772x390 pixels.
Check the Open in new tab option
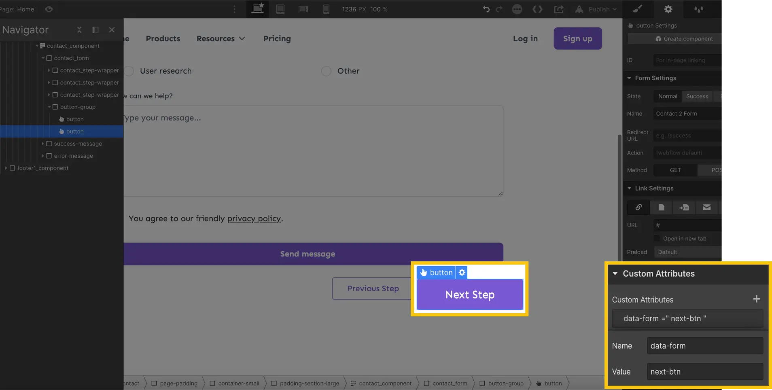[656, 238]
